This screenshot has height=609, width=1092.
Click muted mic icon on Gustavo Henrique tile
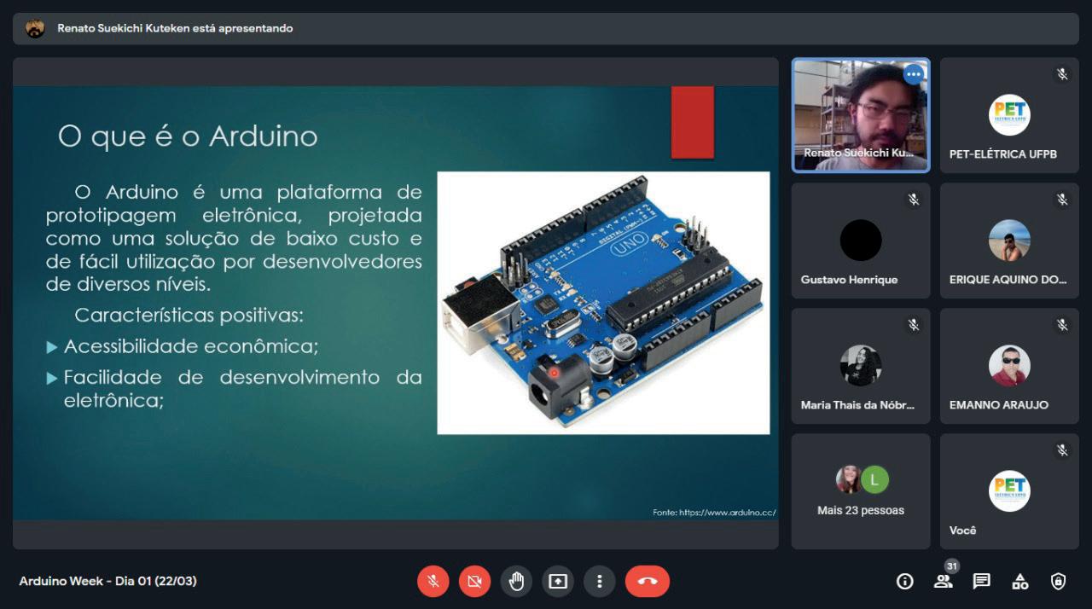(x=914, y=200)
